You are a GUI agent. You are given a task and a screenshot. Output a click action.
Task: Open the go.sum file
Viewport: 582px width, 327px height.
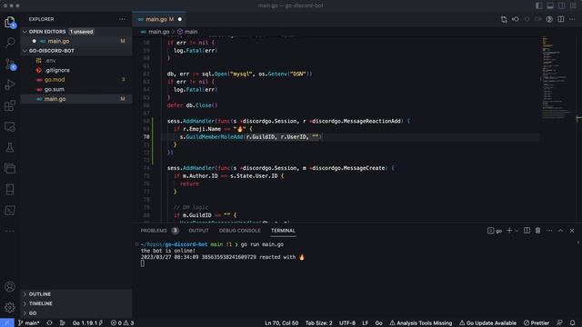coord(76,89)
